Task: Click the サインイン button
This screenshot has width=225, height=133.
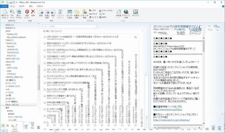Action: [136, 13]
